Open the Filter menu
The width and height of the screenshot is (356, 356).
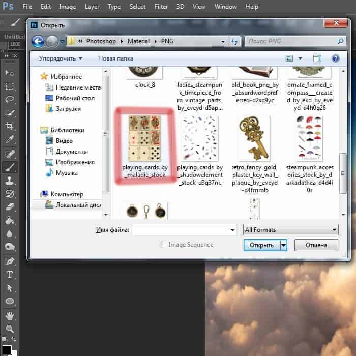point(161,7)
